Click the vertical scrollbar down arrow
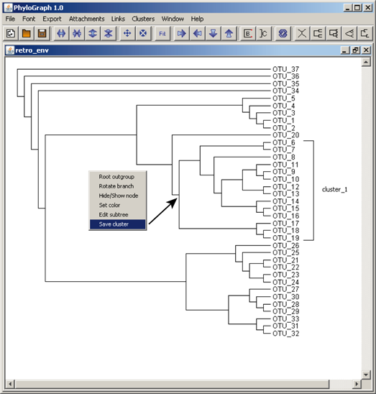376x394 pixels. click(366, 375)
